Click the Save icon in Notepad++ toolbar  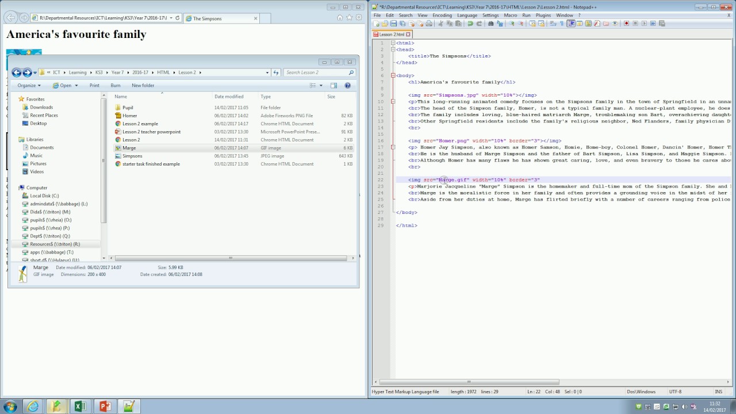point(393,24)
